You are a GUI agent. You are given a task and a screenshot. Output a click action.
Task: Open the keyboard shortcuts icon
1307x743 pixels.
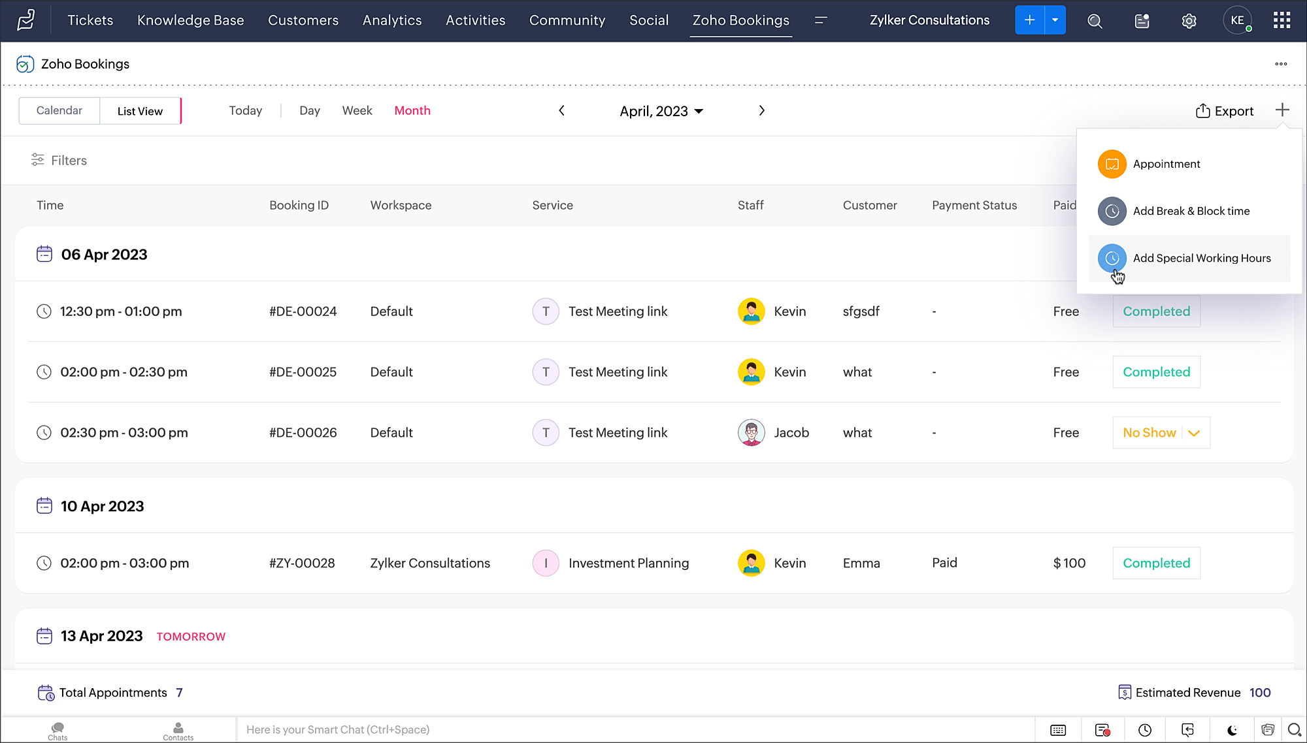(x=1058, y=730)
